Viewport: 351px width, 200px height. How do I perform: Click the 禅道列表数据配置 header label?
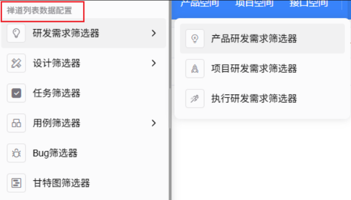click(x=39, y=10)
